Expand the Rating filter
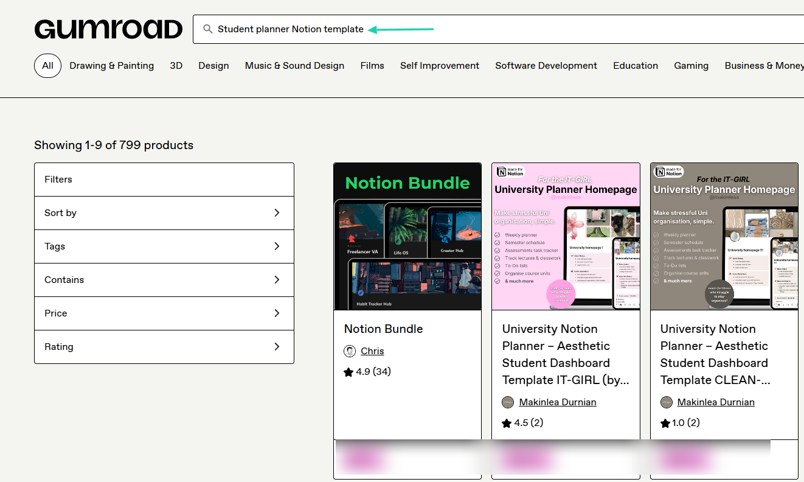 click(x=164, y=347)
